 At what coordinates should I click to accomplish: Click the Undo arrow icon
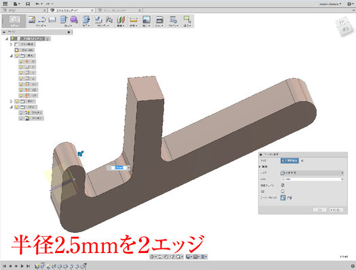(x=37, y=4)
